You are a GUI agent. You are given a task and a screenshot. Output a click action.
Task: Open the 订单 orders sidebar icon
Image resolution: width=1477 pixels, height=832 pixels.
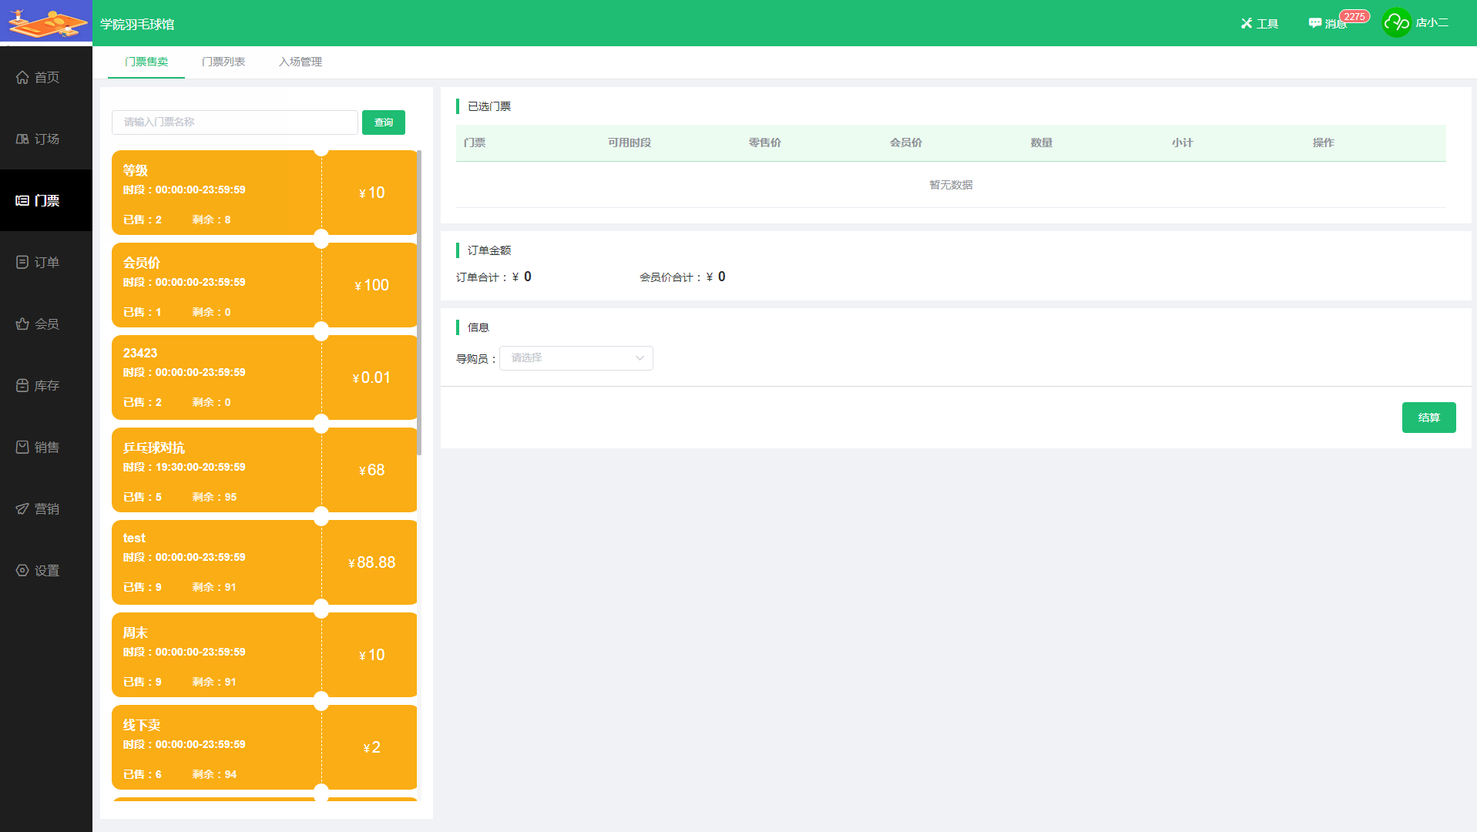click(x=22, y=262)
